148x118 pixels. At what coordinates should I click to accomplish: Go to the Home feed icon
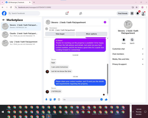(x=67, y=13)
